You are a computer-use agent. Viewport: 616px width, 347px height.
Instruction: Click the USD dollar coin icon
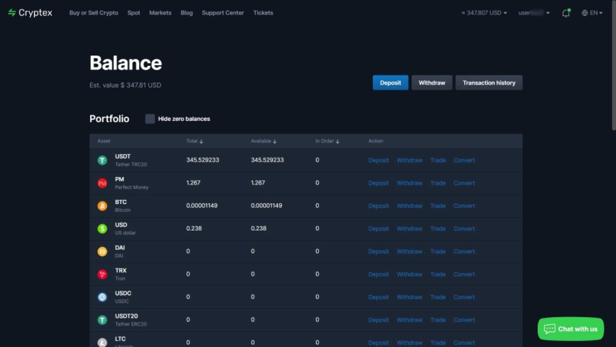102,228
